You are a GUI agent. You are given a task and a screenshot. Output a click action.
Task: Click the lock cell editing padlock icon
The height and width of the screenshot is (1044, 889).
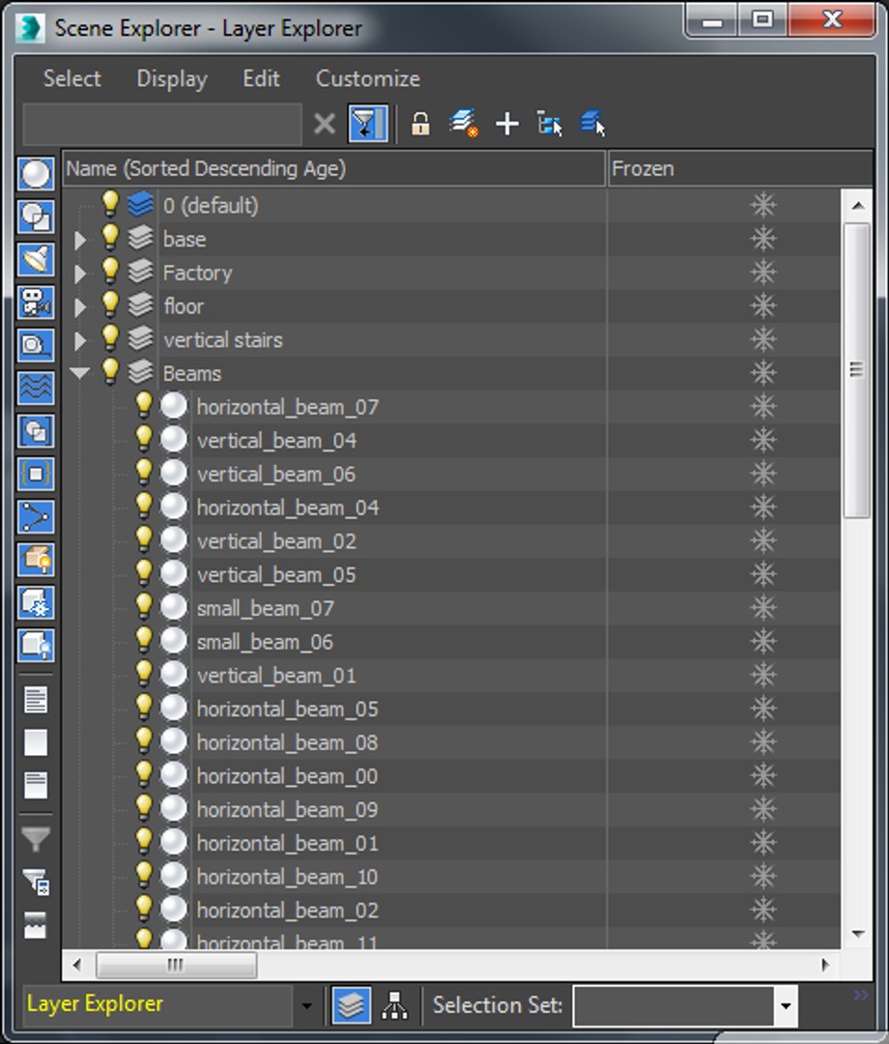(x=420, y=124)
